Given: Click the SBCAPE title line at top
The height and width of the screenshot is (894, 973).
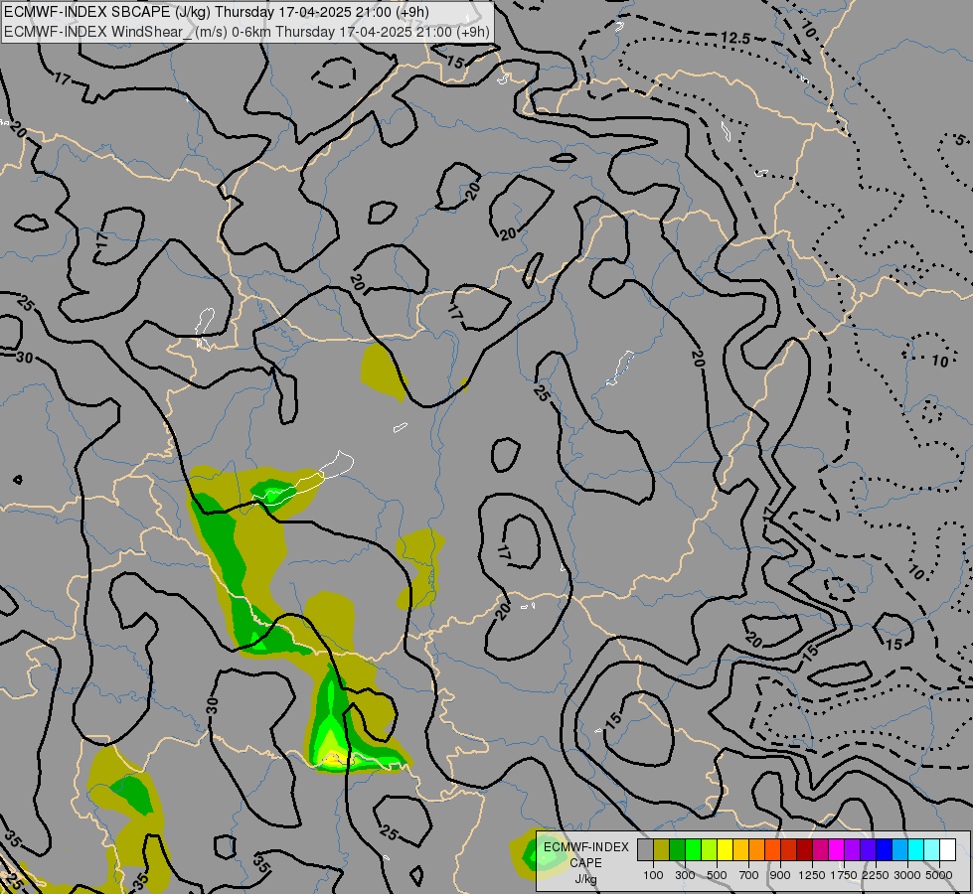Looking at the screenshot, I should click(x=216, y=12).
